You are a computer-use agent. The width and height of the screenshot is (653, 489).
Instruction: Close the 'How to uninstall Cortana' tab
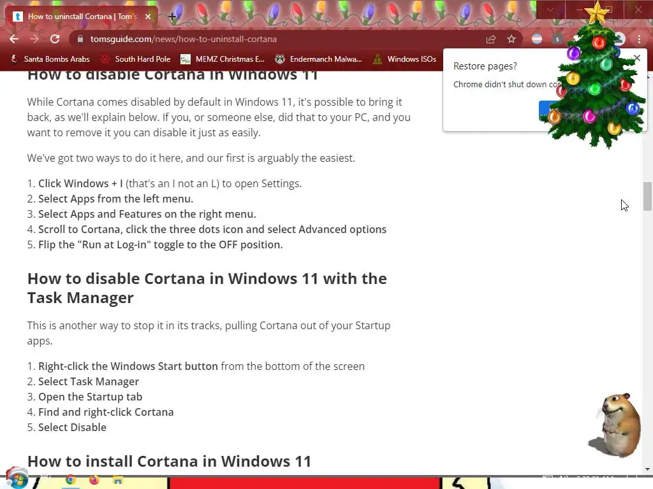(148, 17)
